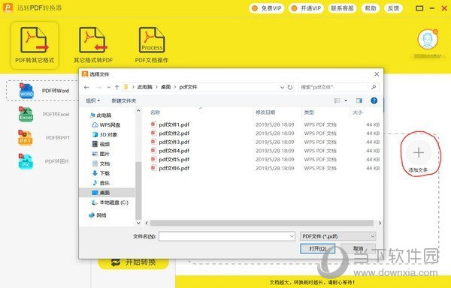The height and width of the screenshot is (288, 451).
Task: Click the 添加文件 plus icon
Action: tap(419, 152)
